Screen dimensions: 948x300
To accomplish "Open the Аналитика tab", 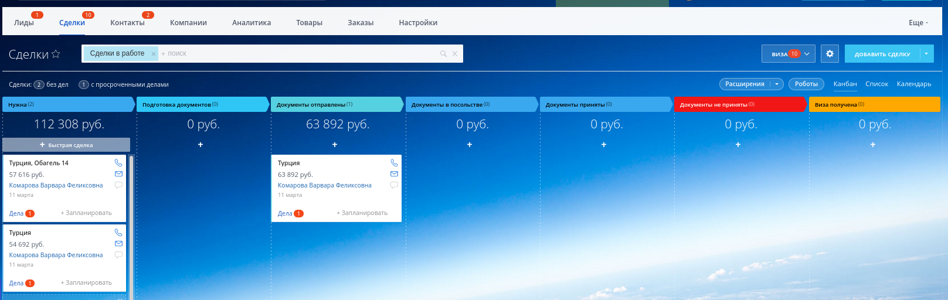I will point(252,23).
